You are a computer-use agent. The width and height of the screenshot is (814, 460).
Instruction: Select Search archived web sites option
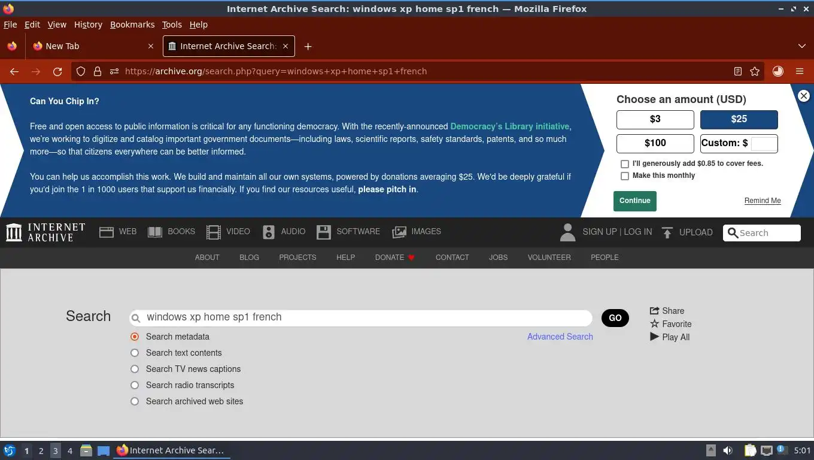(x=135, y=401)
